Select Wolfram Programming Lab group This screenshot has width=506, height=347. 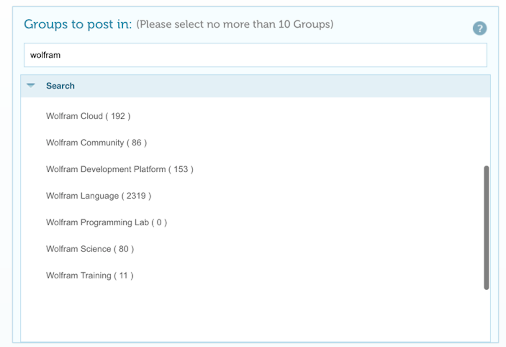pos(107,222)
